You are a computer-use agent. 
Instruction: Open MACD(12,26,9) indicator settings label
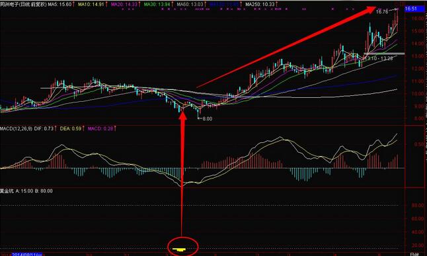coord(16,128)
